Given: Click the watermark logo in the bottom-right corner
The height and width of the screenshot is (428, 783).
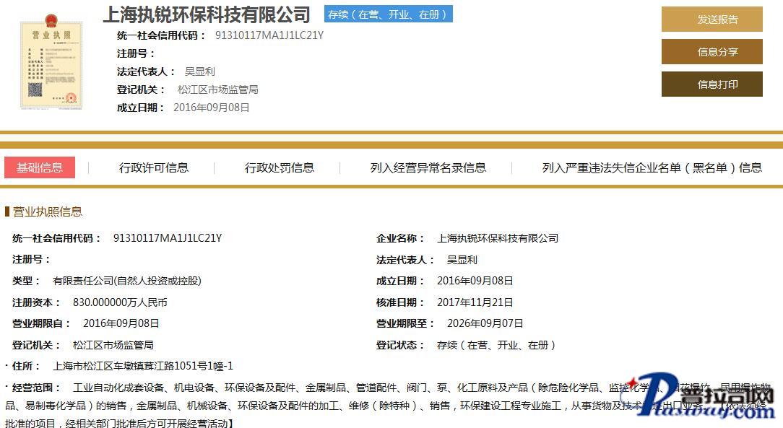Looking at the screenshot, I should tap(701, 399).
